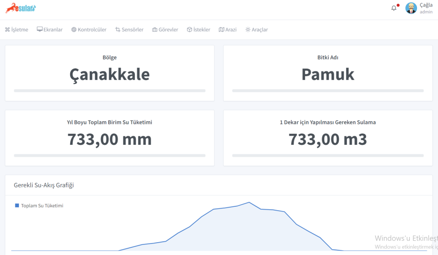Click the İşletme menu icon
Viewport: 438px width, 255px height.
[x=7, y=30]
